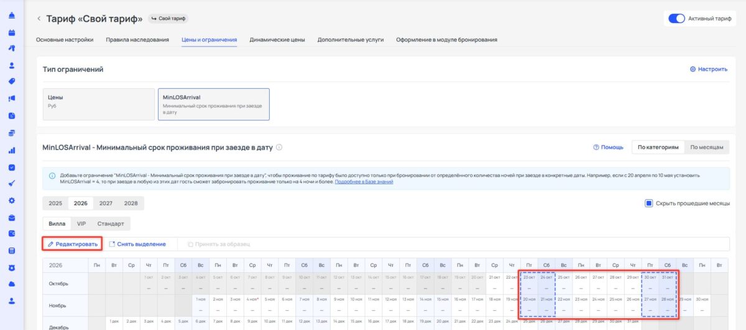Open Дополнительные услуги tab
This screenshot has height=330, width=746.
click(x=351, y=40)
